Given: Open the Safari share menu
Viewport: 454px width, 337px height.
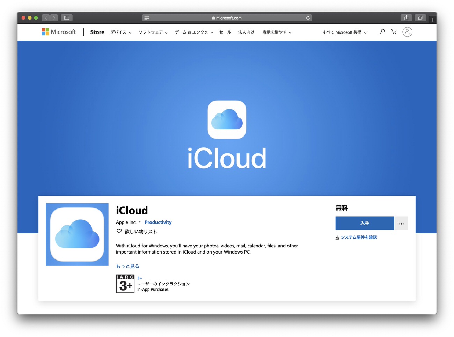Looking at the screenshot, I should pos(406,18).
